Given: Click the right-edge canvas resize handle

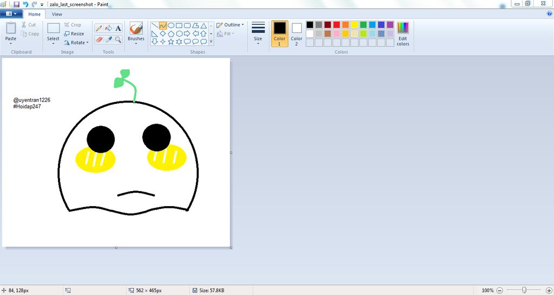Looking at the screenshot, I should (231, 153).
